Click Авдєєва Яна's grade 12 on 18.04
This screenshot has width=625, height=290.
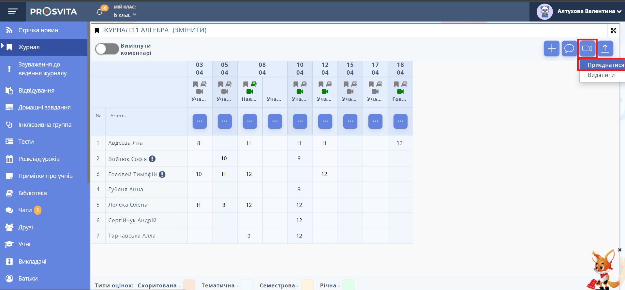tap(399, 143)
